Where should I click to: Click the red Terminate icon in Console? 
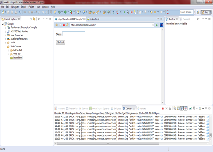pyautogui.click(x=163, y=109)
